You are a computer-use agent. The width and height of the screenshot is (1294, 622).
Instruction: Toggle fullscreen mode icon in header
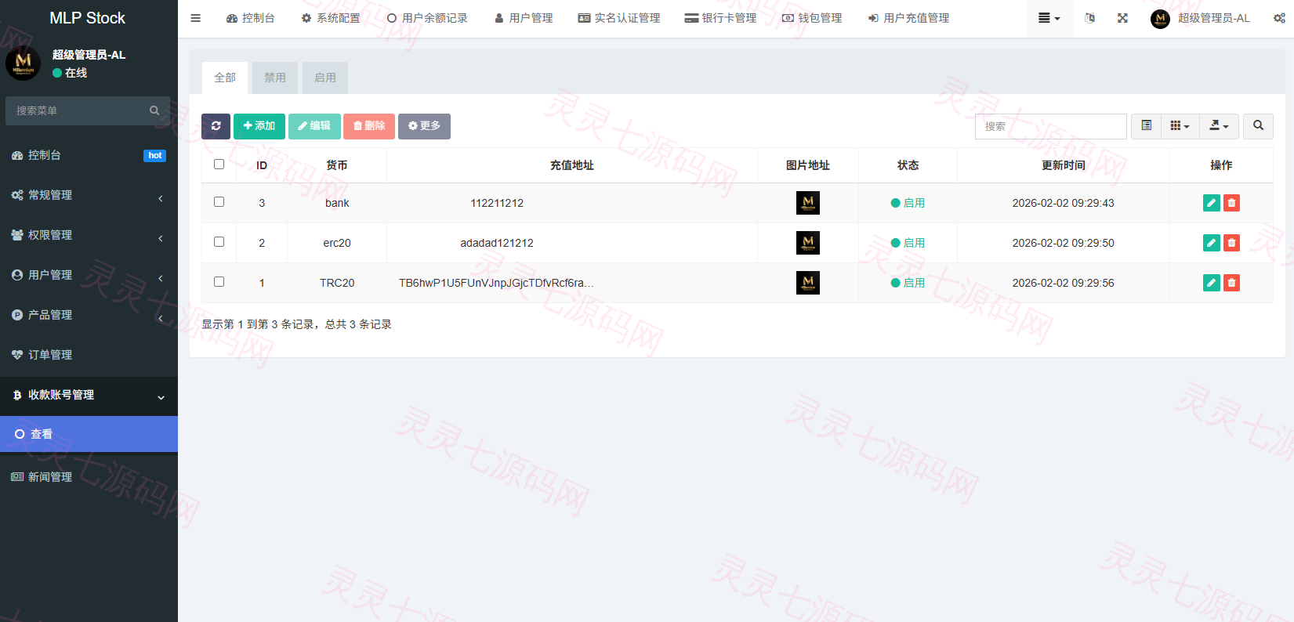[x=1122, y=18]
